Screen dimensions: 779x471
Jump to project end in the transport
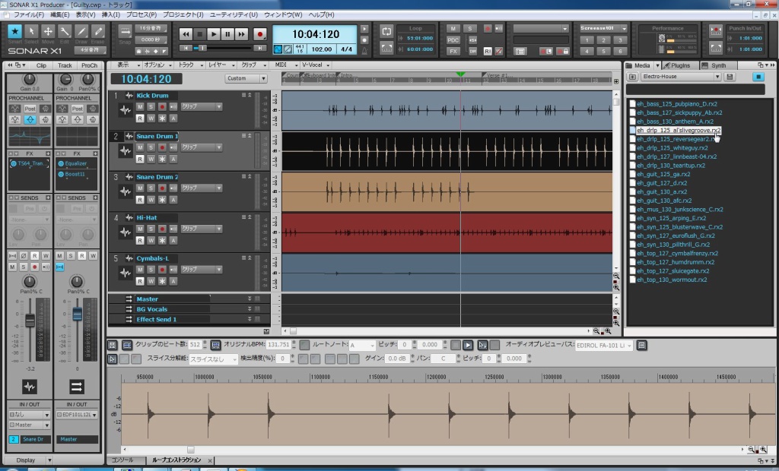tap(259, 48)
